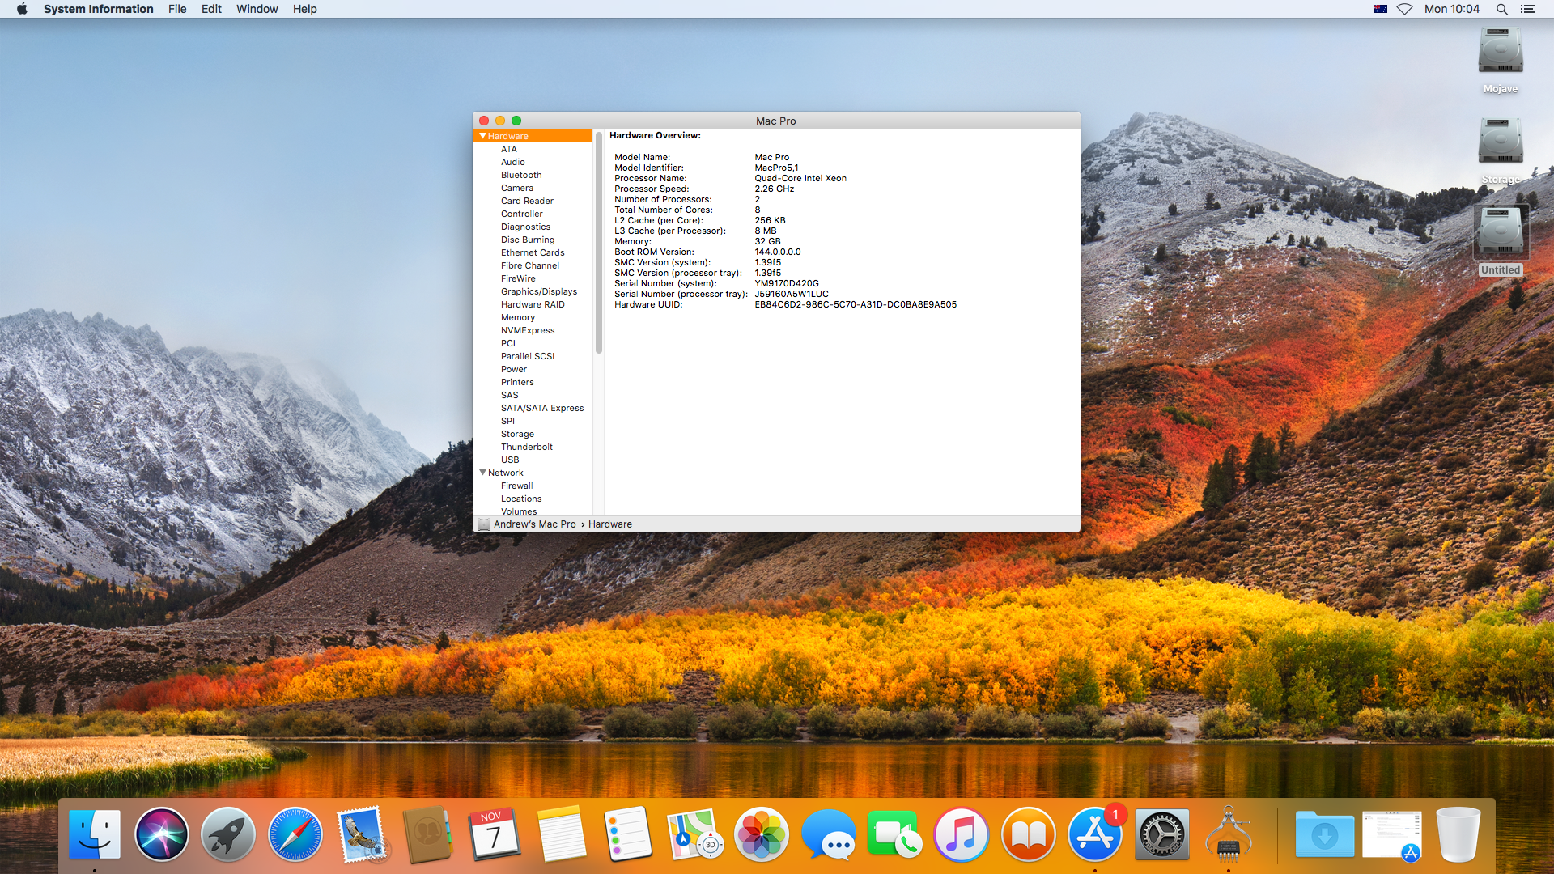Select Memory in the hardware list

[x=517, y=317]
